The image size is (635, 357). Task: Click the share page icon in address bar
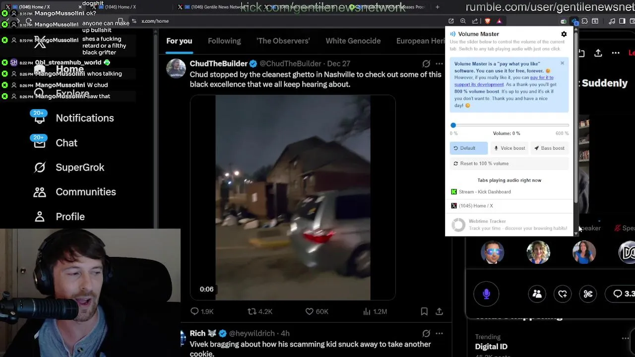(x=475, y=21)
